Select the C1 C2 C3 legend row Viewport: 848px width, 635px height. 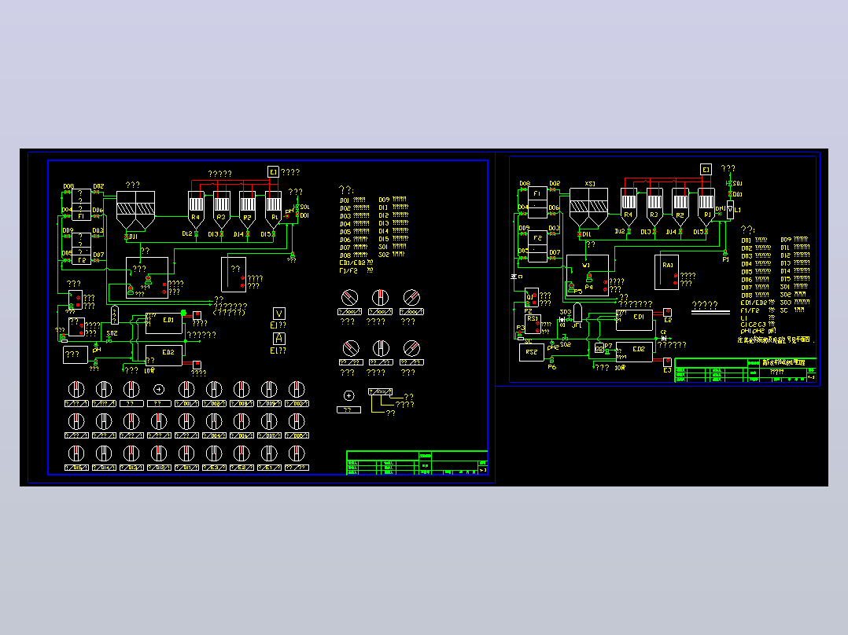click(758, 325)
